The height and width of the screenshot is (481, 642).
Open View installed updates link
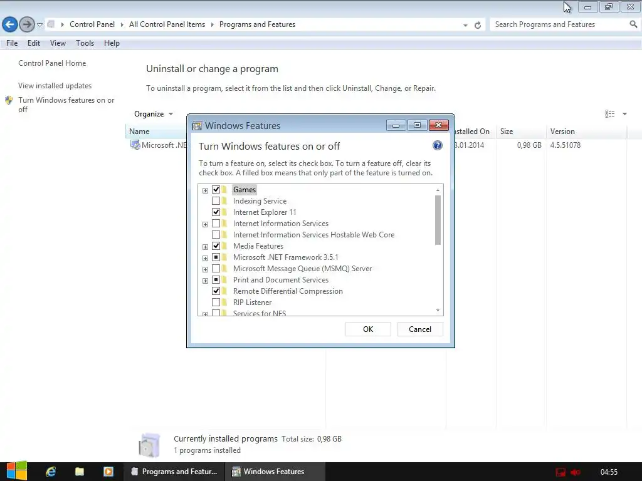coord(55,85)
